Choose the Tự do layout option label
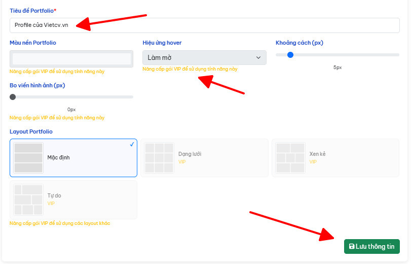 (x=54, y=195)
